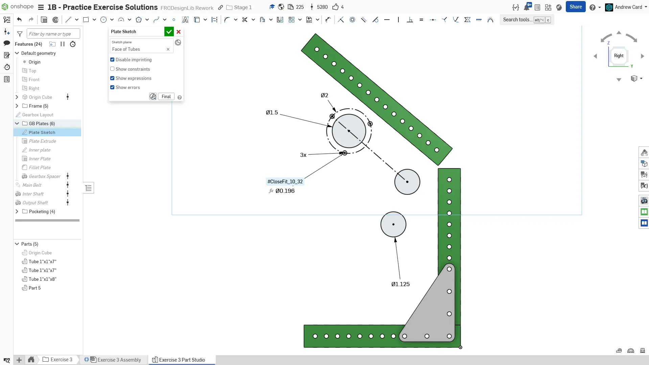Viewport: 649px width, 365px height.
Task: Open the filter icon in feature list
Action: 20,34
